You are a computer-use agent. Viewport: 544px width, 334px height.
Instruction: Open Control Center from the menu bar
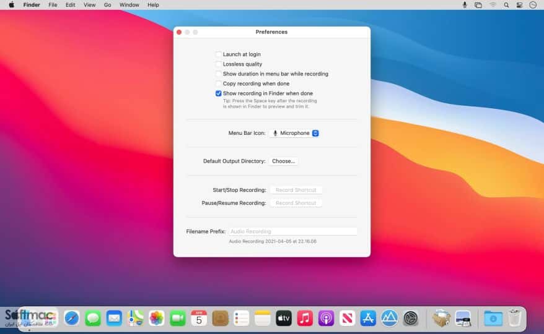[x=519, y=5]
